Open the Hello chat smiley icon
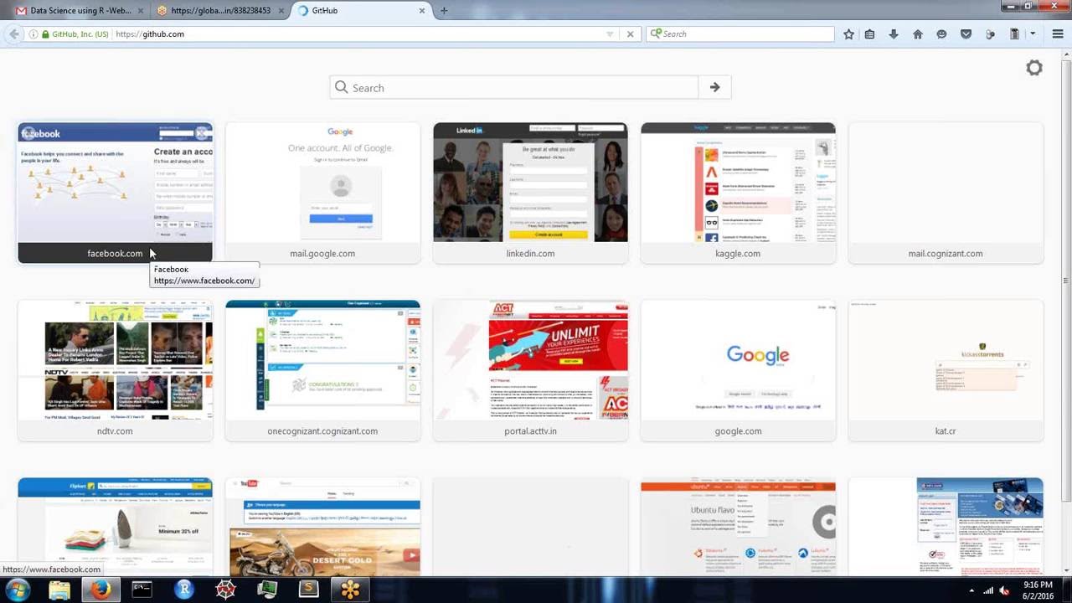 (x=941, y=34)
